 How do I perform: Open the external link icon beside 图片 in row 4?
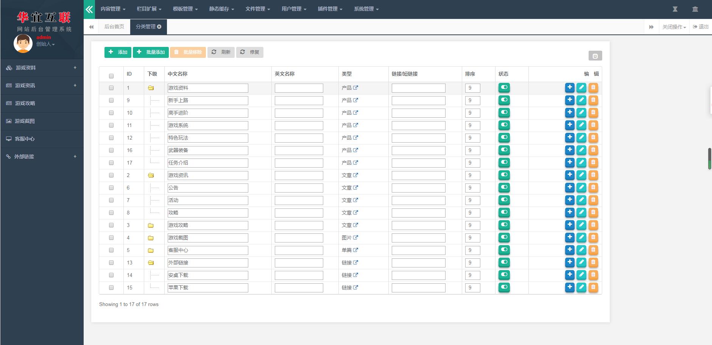(x=355, y=238)
